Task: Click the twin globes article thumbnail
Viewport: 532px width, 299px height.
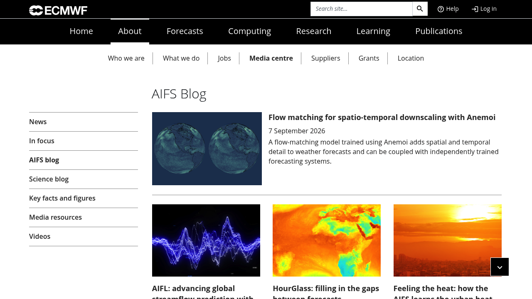Action: point(207,149)
